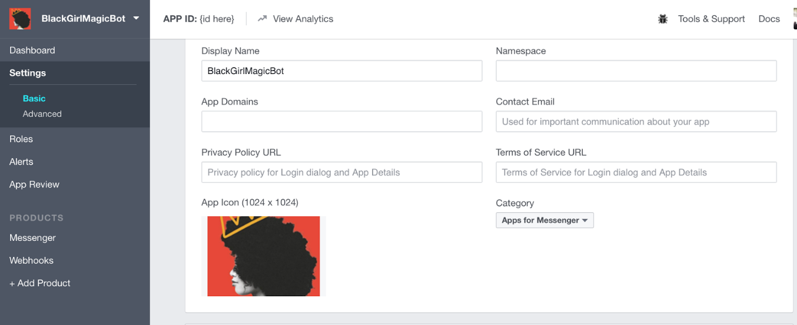Screen dimensions: 797x325
Task: Click the PRODUCTS section heading
Action: tap(36, 217)
